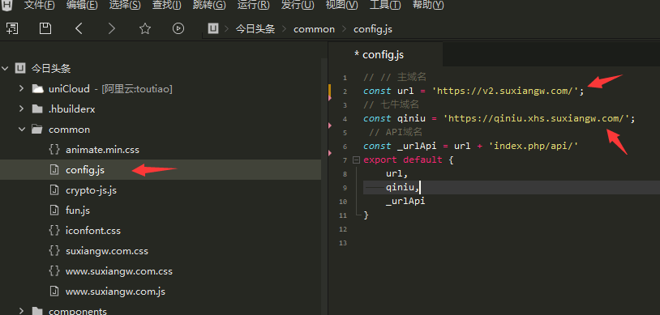This screenshot has height=315, width=660.
Task: Open crypto-js.js from the tree
Action: 91,190
